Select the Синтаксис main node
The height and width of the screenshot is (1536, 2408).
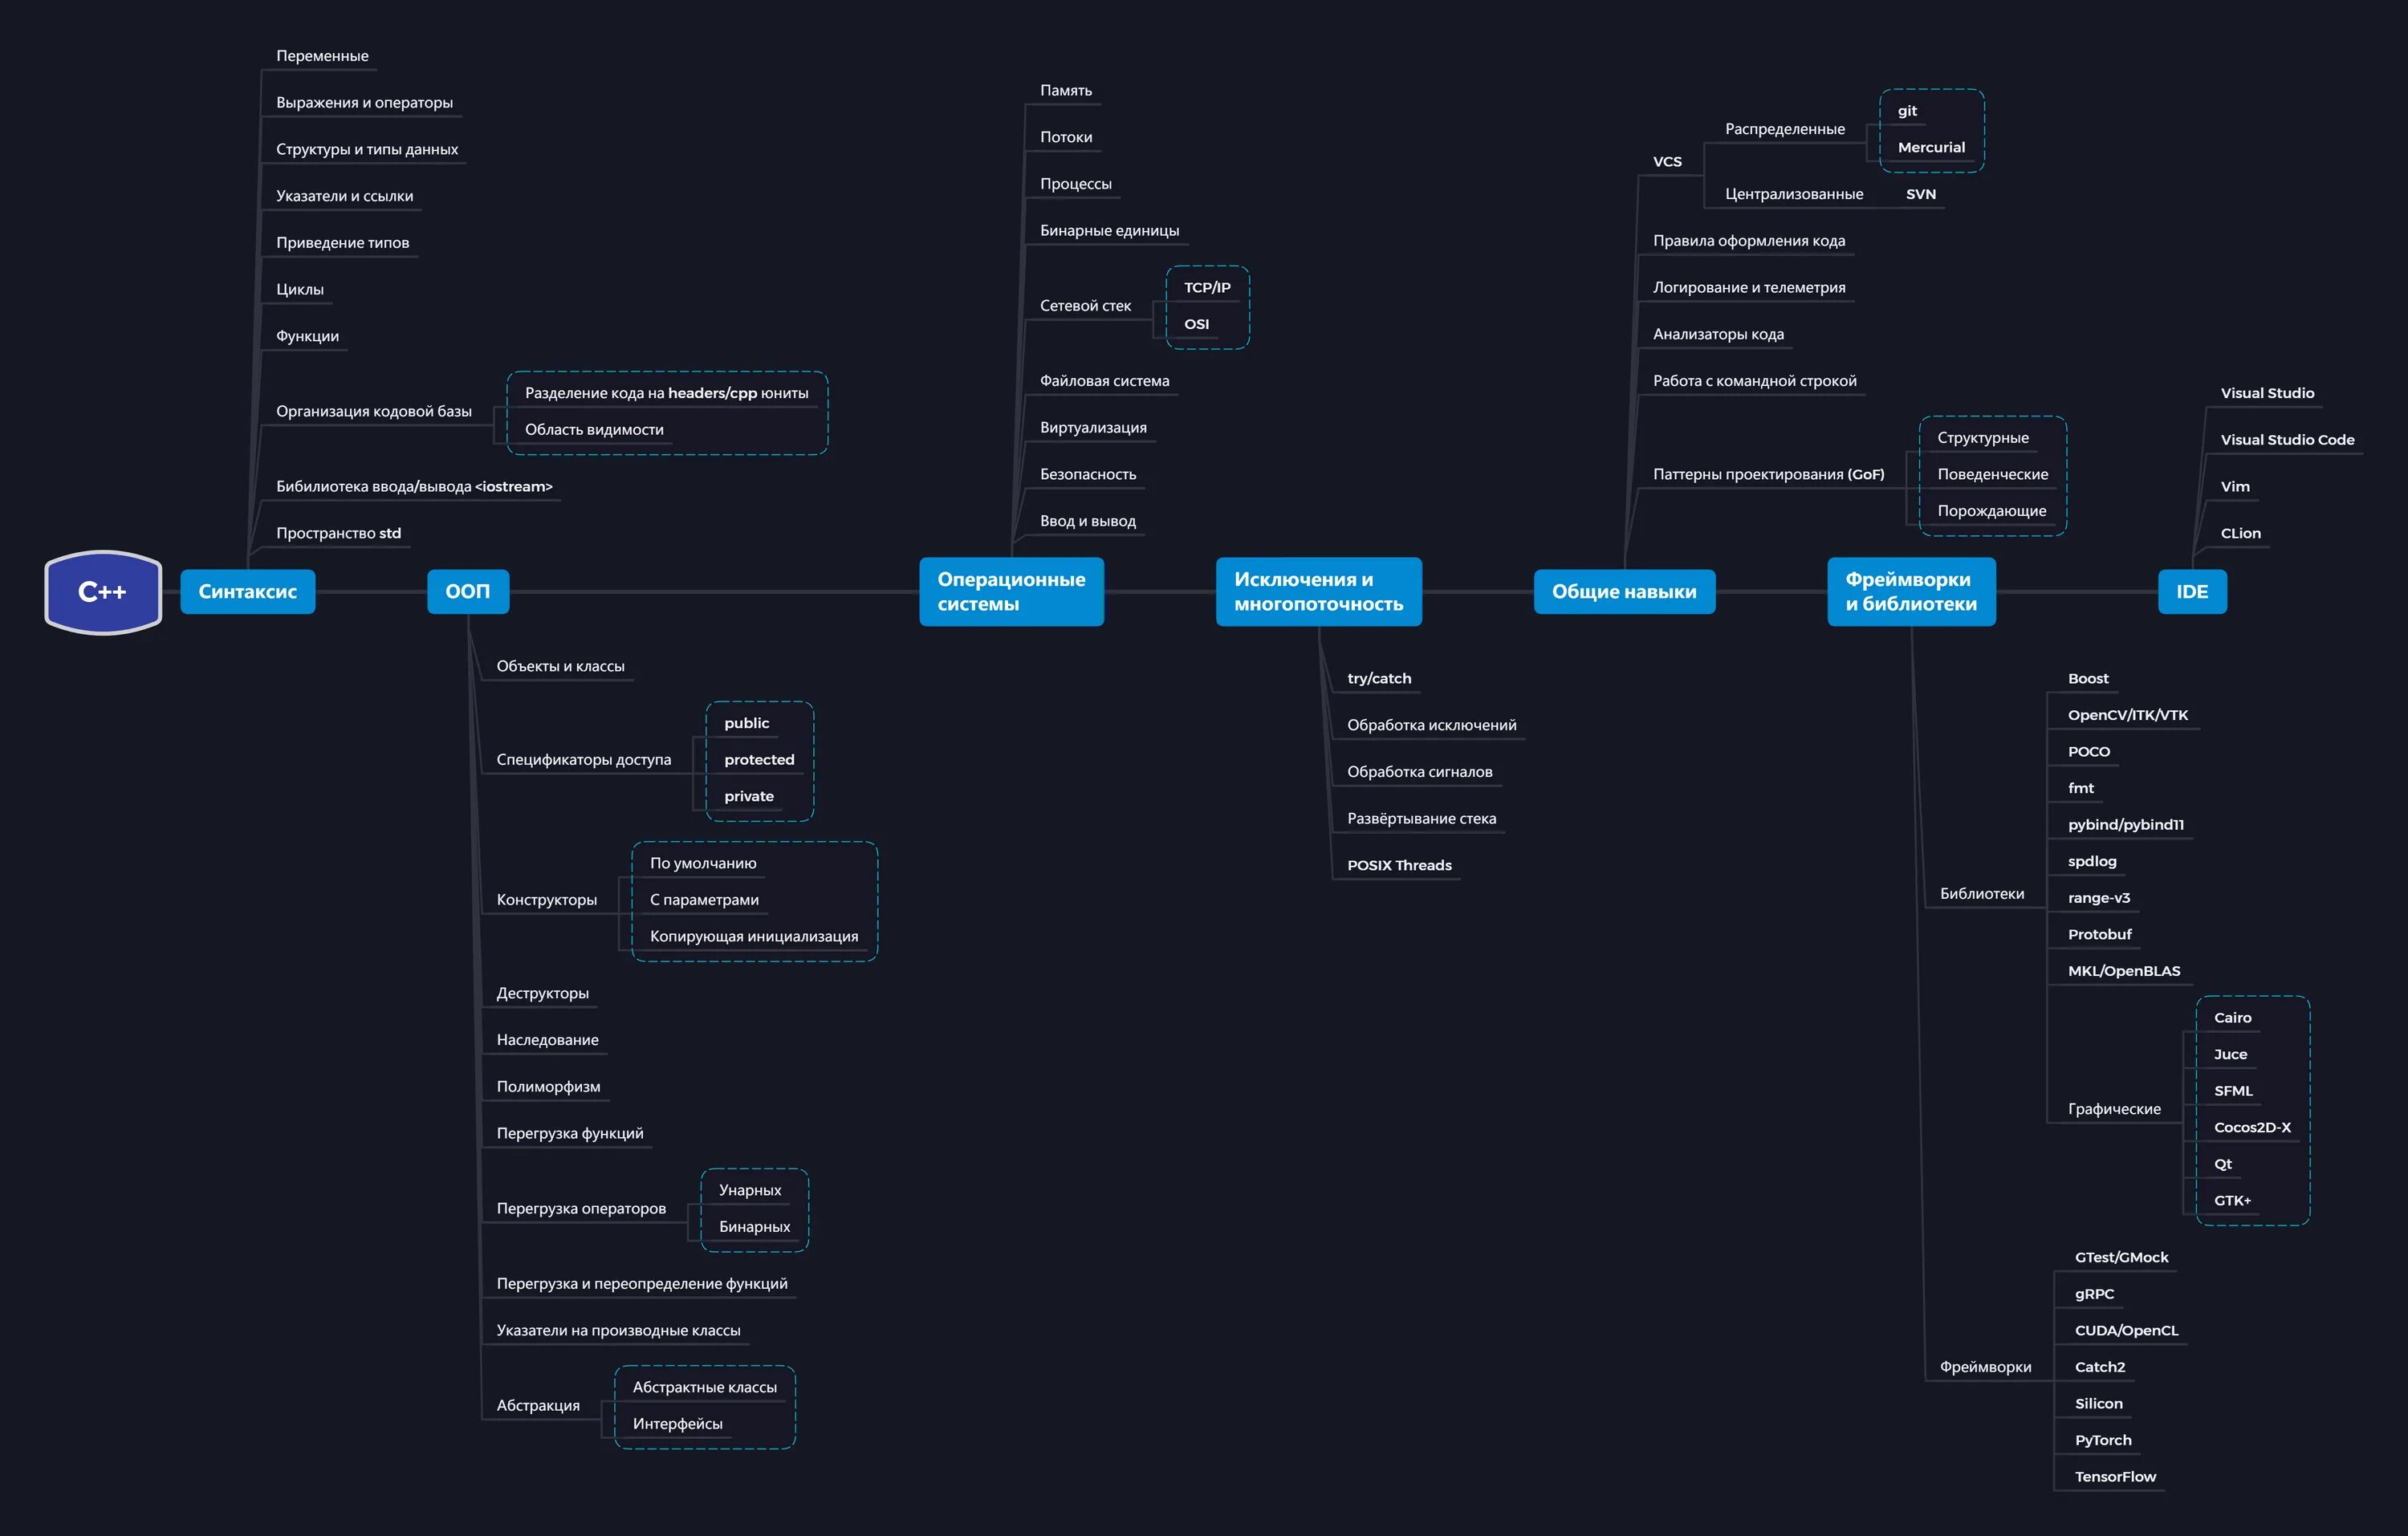pyautogui.click(x=247, y=592)
